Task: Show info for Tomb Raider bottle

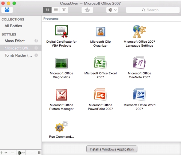Action: (x=36, y=55)
